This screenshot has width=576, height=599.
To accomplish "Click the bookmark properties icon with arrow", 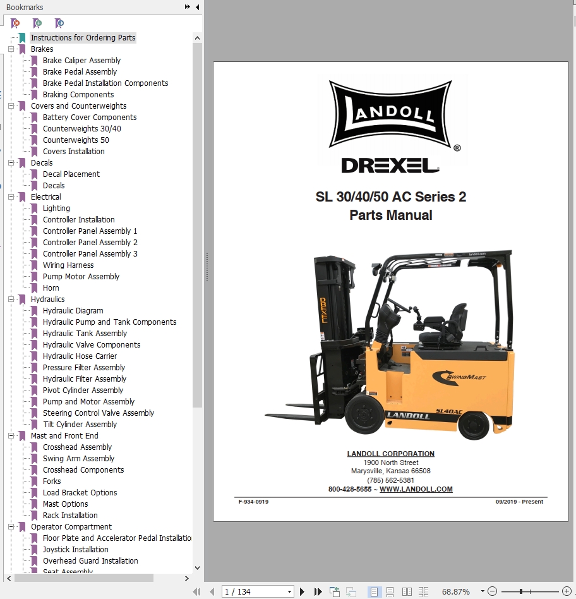I will (x=59, y=23).
